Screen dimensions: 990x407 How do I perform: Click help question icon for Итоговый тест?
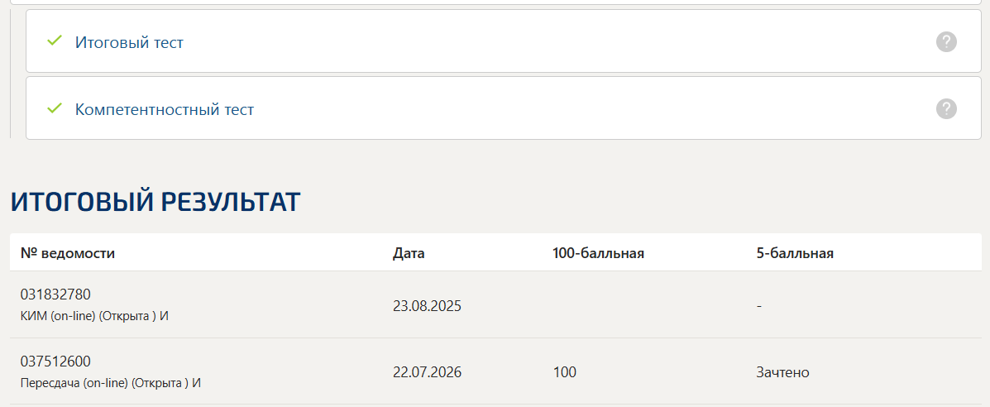point(946,41)
